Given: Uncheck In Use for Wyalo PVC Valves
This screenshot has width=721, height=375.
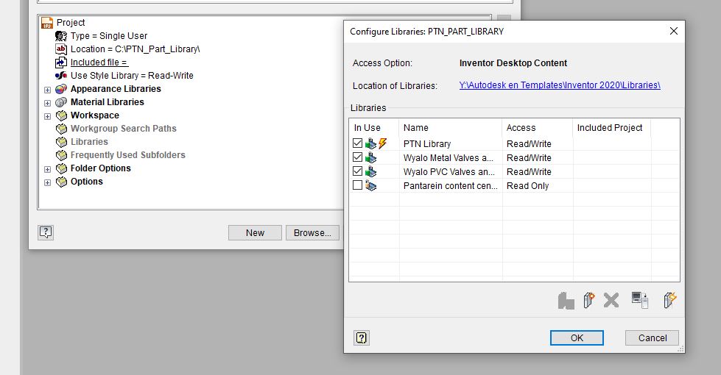Looking at the screenshot, I should pyautogui.click(x=357, y=171).
